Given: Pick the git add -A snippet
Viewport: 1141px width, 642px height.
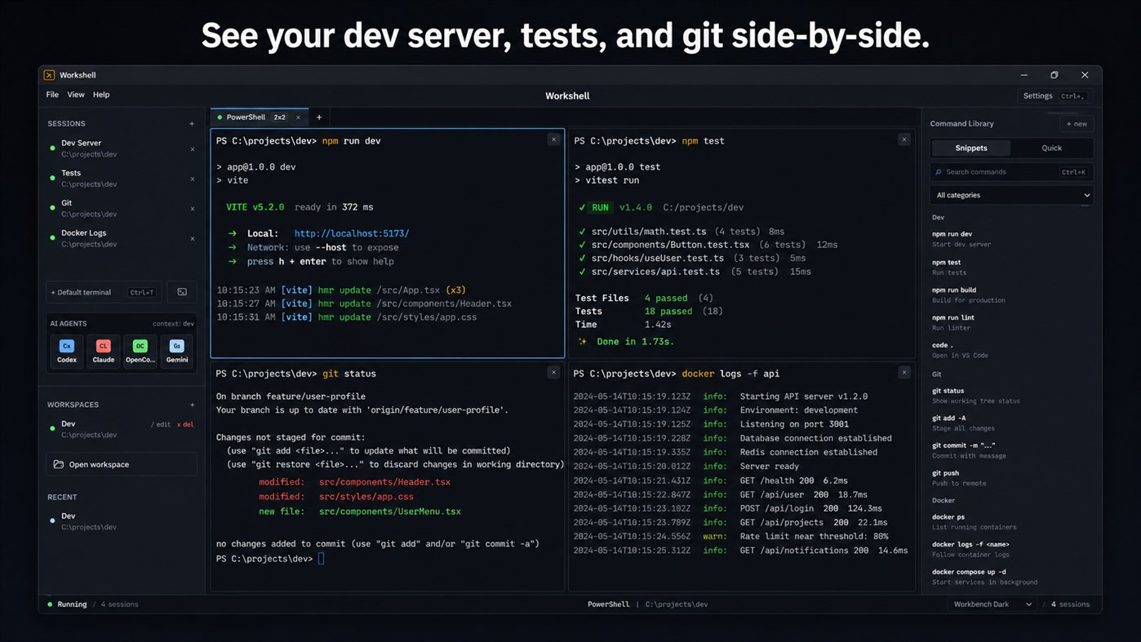Looking at the screenshot, I should (1010, 423).
